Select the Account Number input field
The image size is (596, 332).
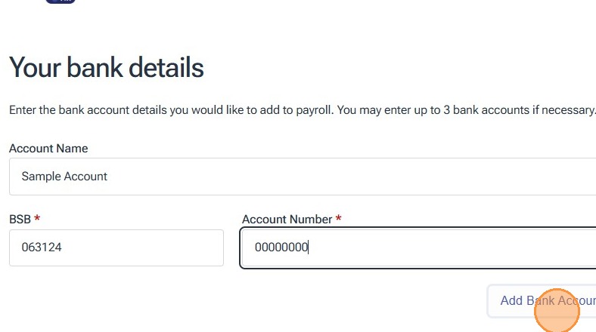click(418, 247)
